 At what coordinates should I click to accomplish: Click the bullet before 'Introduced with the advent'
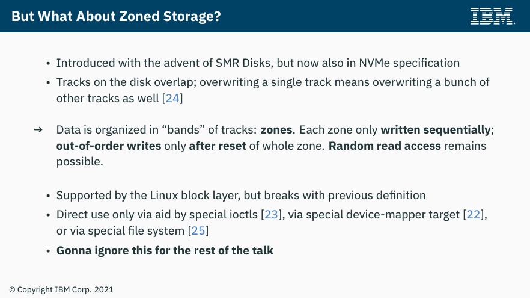48,64
